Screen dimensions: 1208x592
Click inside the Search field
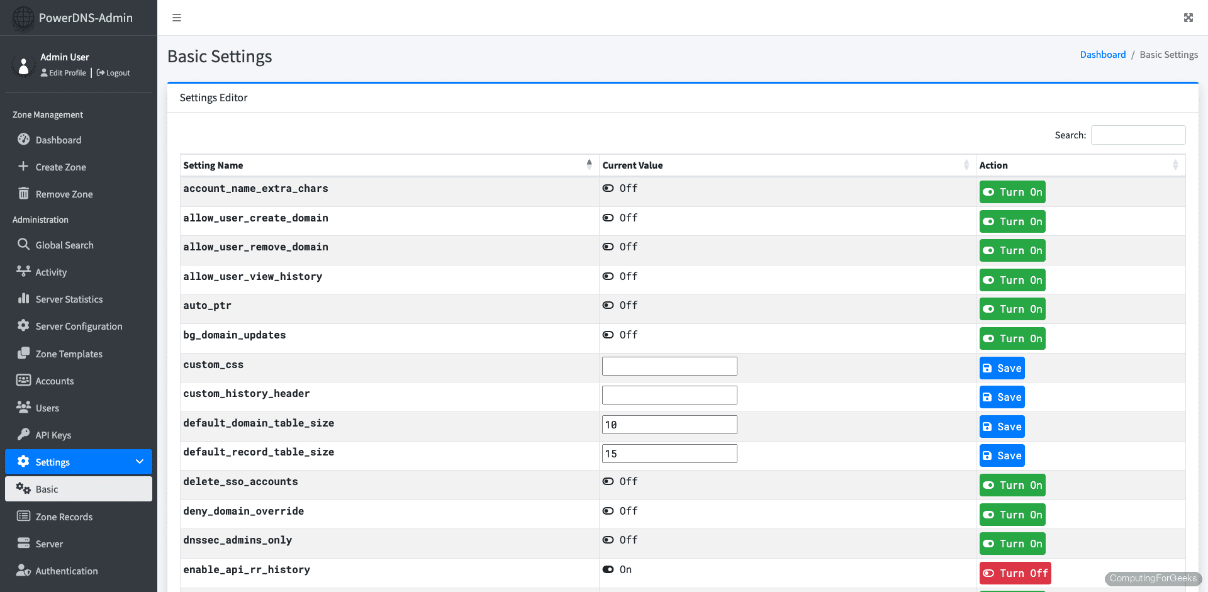(x=1138, y=135)
